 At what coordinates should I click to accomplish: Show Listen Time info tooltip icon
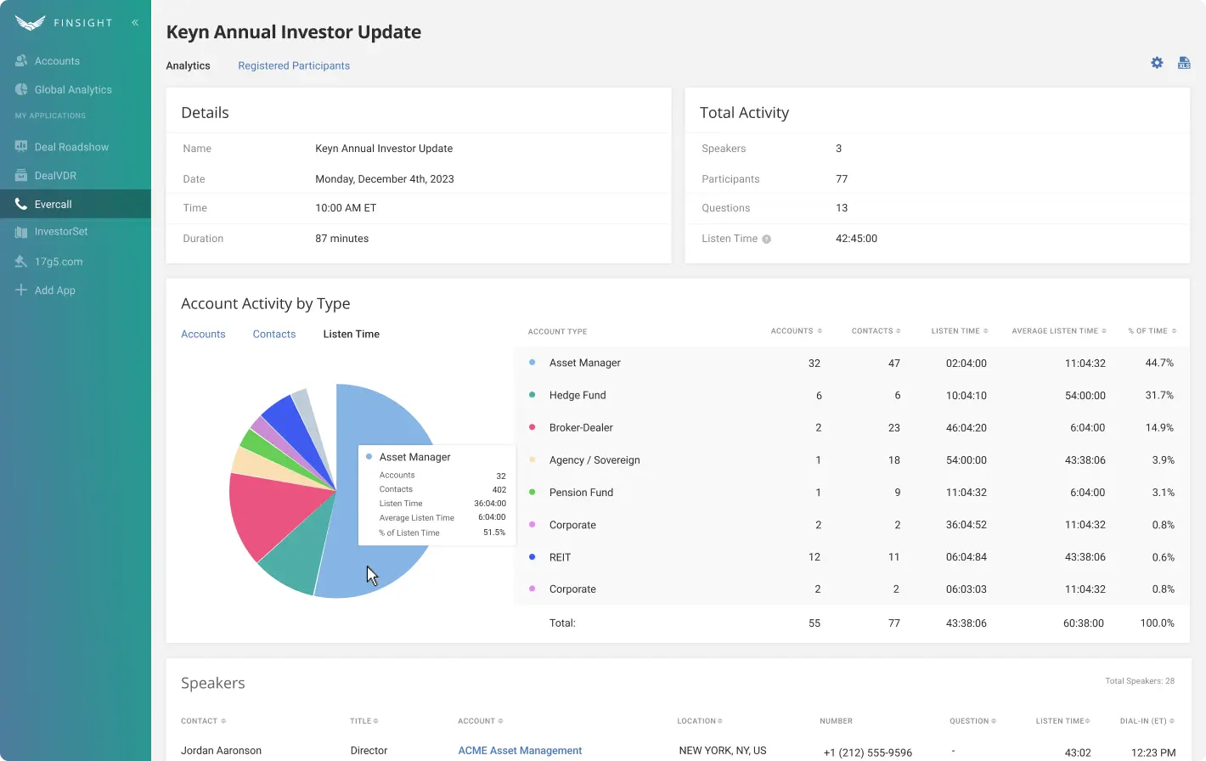coord(766,240)
